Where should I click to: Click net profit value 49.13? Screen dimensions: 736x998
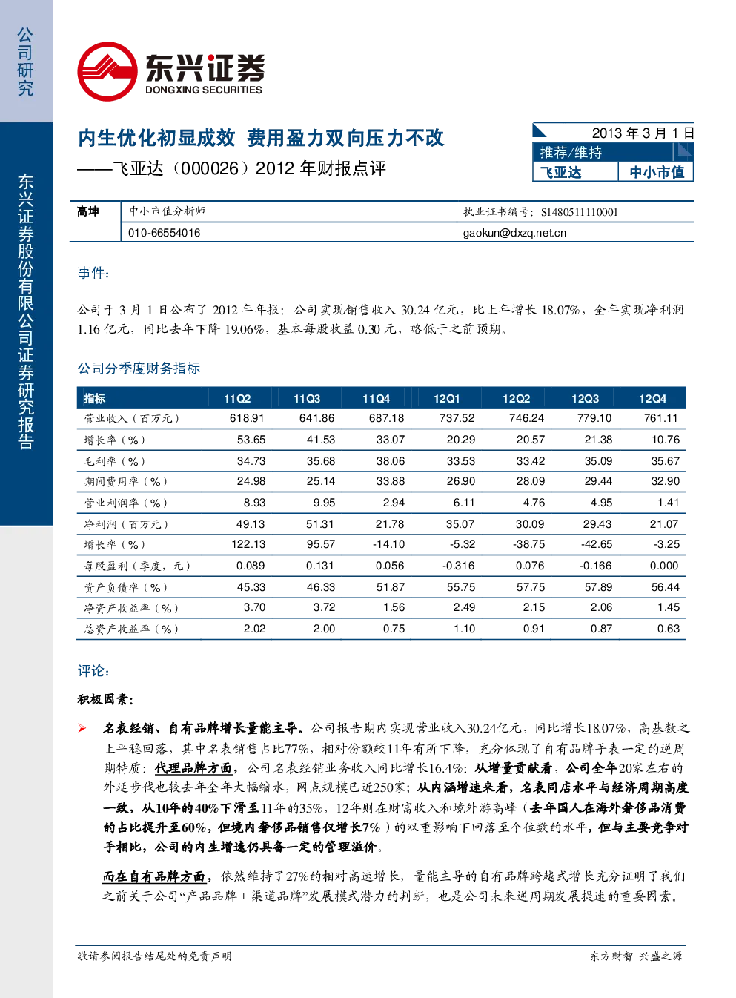point(251,525)
